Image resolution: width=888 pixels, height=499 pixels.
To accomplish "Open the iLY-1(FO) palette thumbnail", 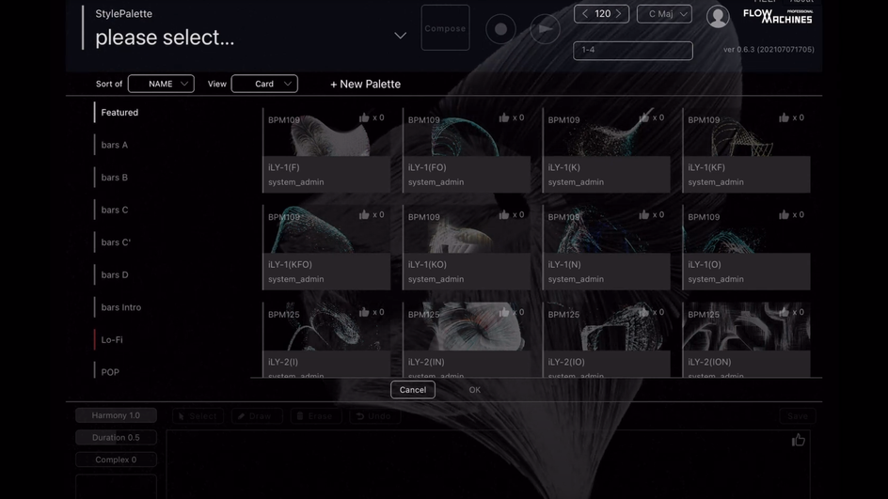I will click(x=467, y=133).
